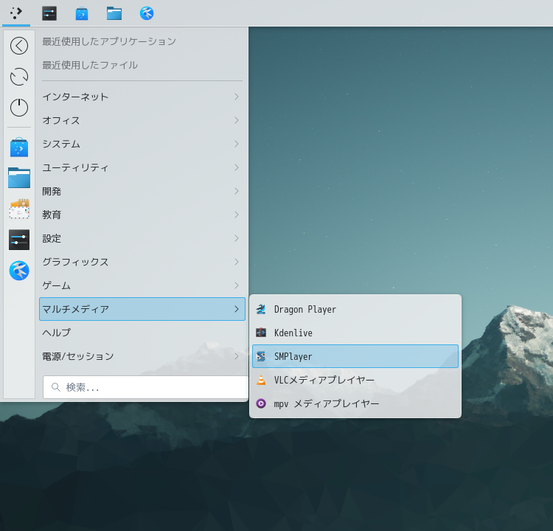
Task: Launch Discover store from the top panel
Action: (x=82, y=13)
